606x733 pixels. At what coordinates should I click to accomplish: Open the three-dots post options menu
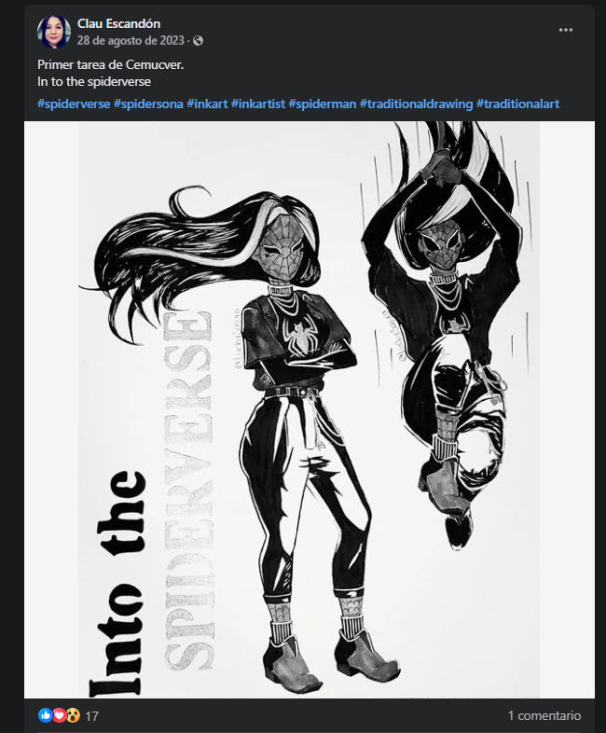click(x=565, y=30)
